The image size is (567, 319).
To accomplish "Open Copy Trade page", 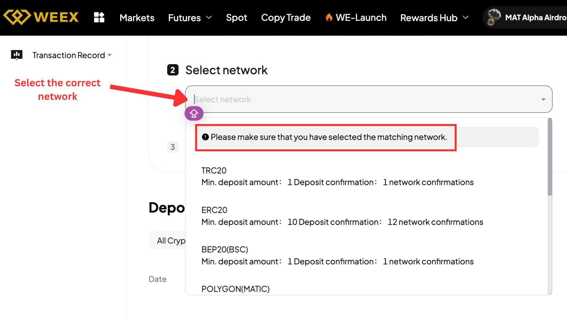I will (286, 18).
